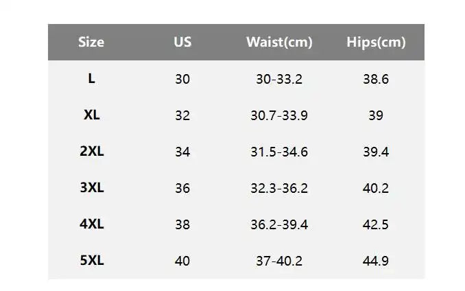Click the US size 40 cell
The height and width of the screenshot is (291, 465).
pyautogui.click(x=182, y=261)
